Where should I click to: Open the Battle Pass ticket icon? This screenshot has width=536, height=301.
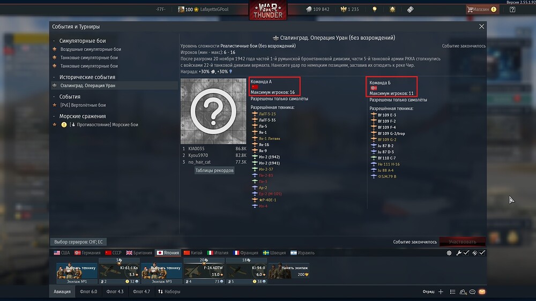tap(410, 10)
